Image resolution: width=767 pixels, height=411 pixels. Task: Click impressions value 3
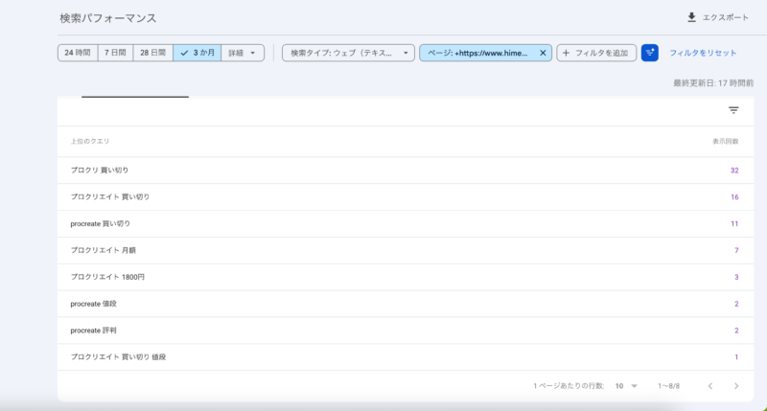(x=736, y=277)
